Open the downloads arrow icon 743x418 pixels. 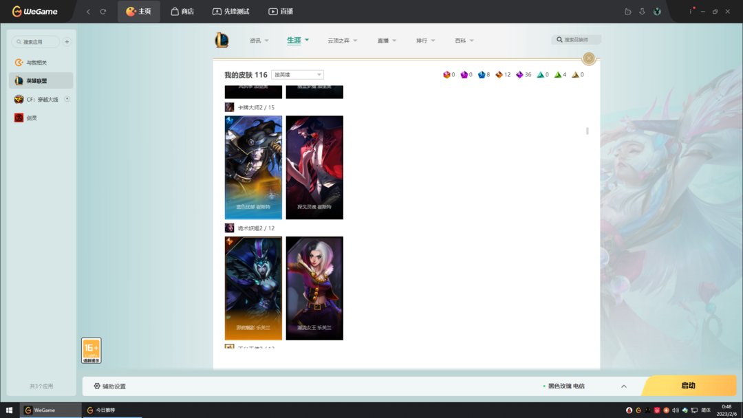pos(642,12)
